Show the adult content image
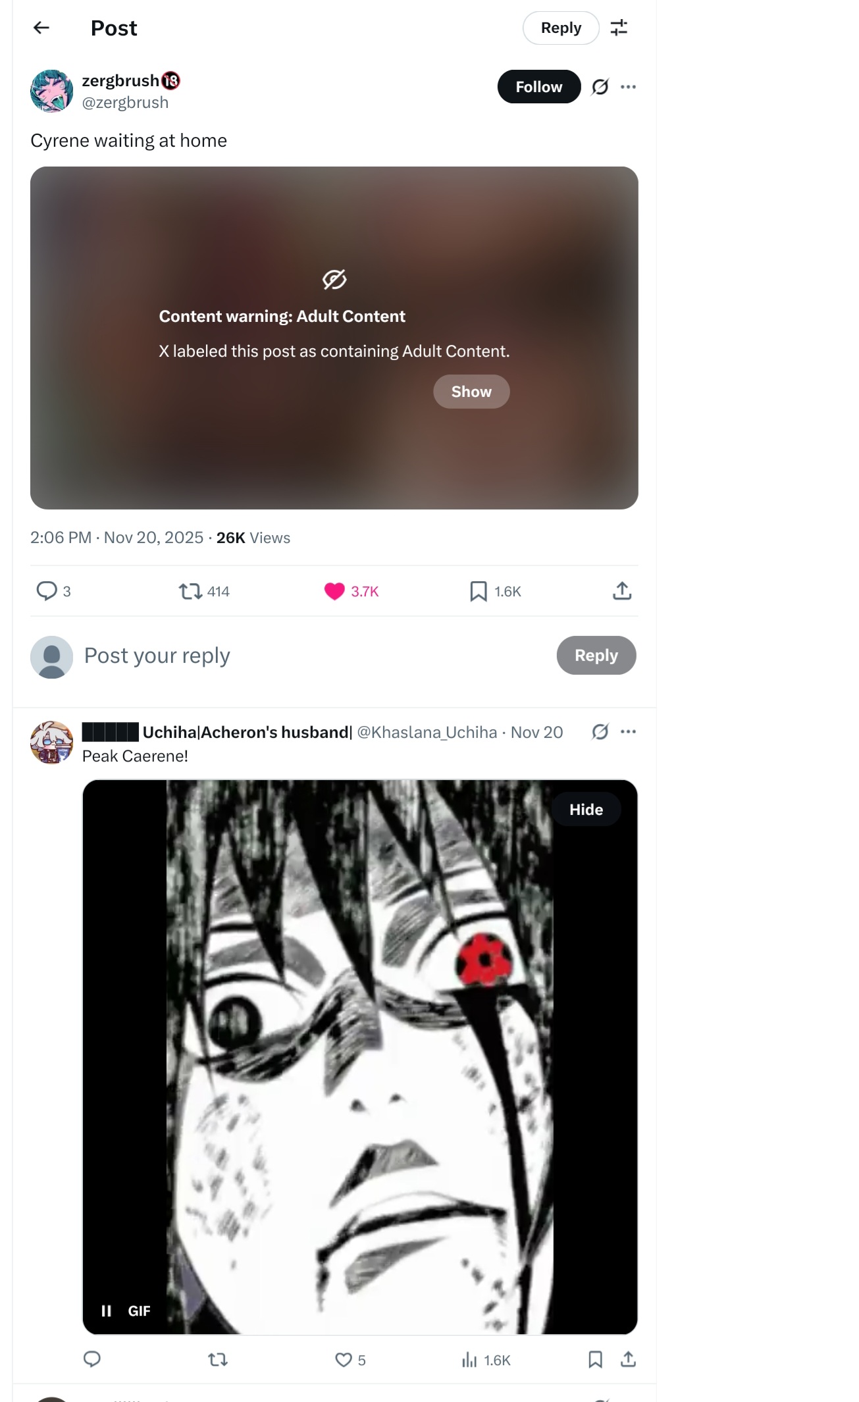The height and width of the screenshot is (1402, 859). pyautogui.click(x=471, y=392)
